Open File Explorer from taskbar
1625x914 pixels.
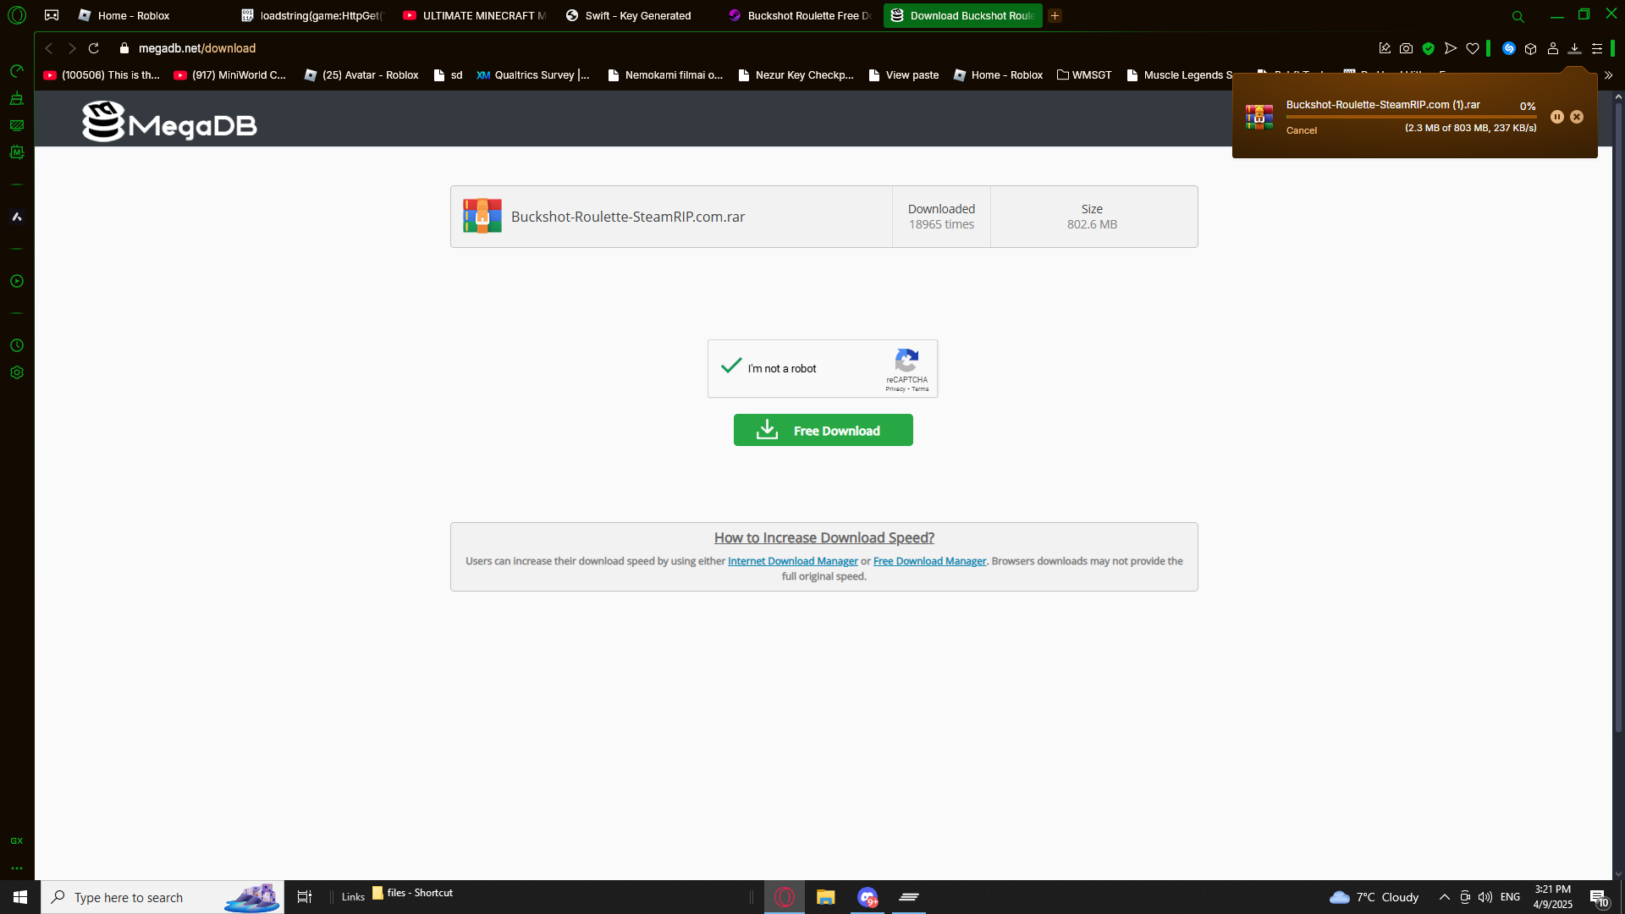(826, 897)
